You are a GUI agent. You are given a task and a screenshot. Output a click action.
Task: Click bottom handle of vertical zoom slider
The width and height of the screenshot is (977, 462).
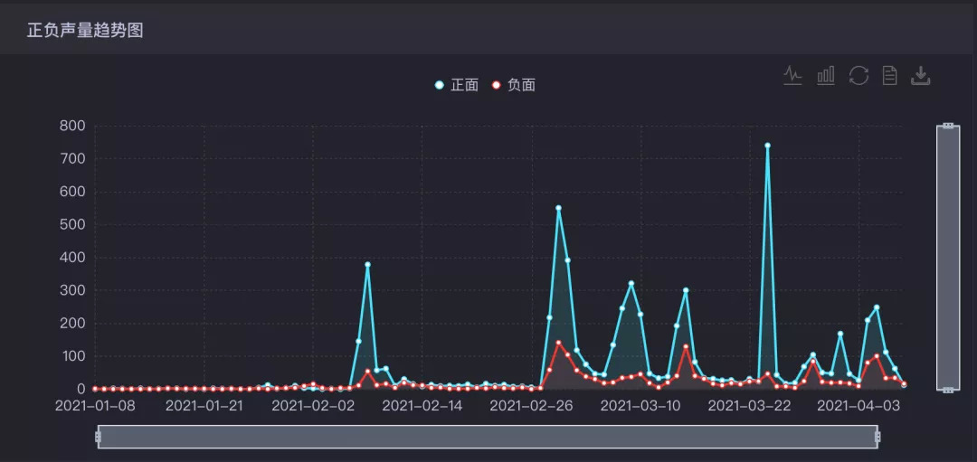(x=948, y=390)
